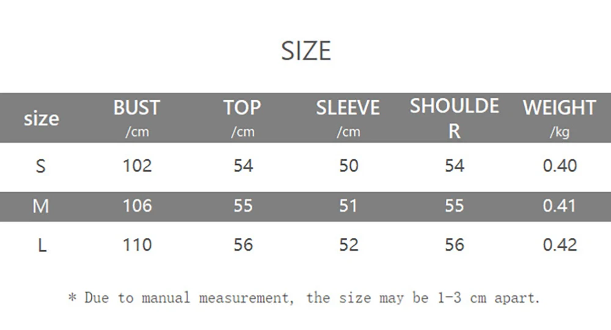611x330 pixels.
Task: Select the WEIGHT column header
Action: 560,117
